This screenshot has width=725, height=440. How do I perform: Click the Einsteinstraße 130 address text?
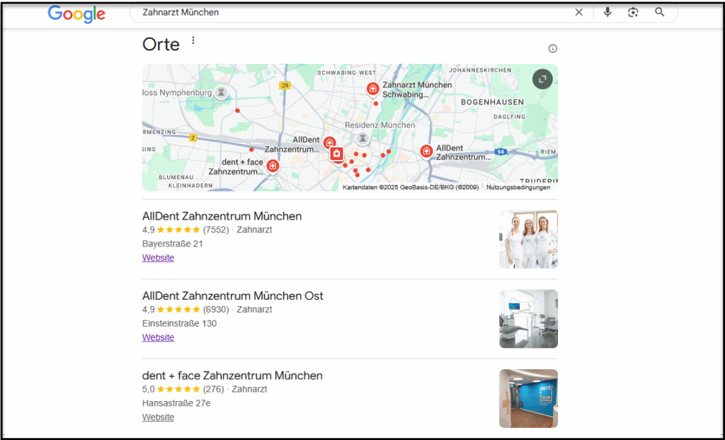pos(179,323)
